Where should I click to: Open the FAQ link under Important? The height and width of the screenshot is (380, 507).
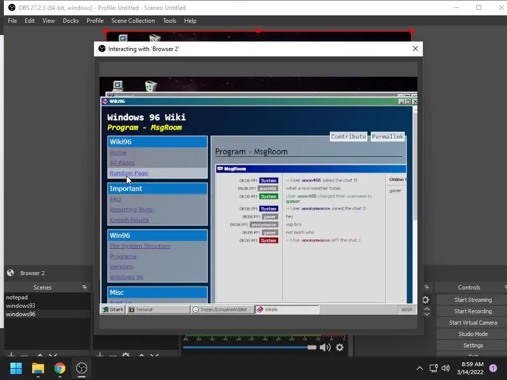[x=115, y=199]
